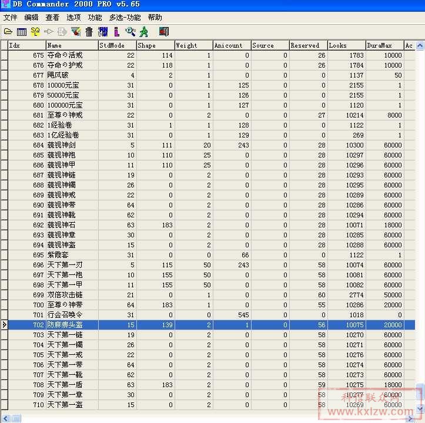Image resolution: width=425 pixels, height=423 pixels.
Task: Click the magnifier find icon
Action: (x=130, y=32)
